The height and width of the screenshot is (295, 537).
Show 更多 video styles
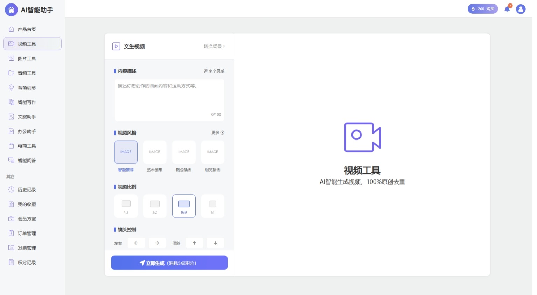click(x=217, y=132)
